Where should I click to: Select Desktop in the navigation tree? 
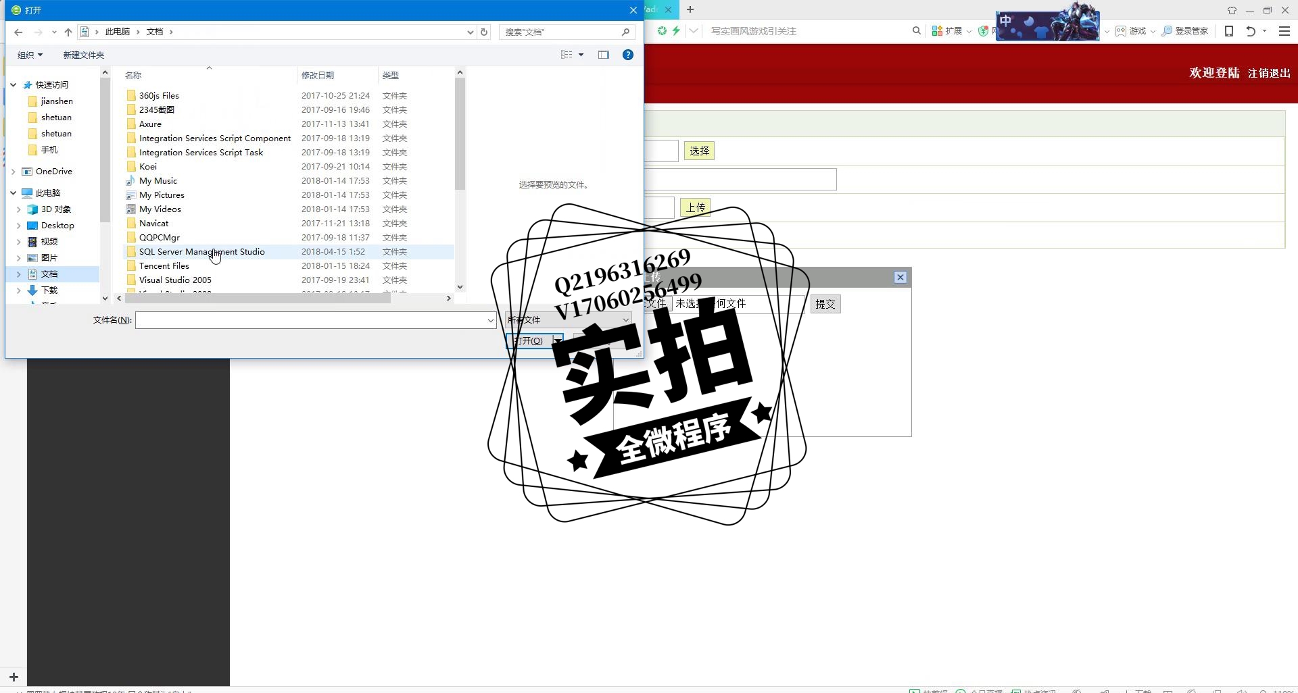pyautogui.click(x=57, y=225)
